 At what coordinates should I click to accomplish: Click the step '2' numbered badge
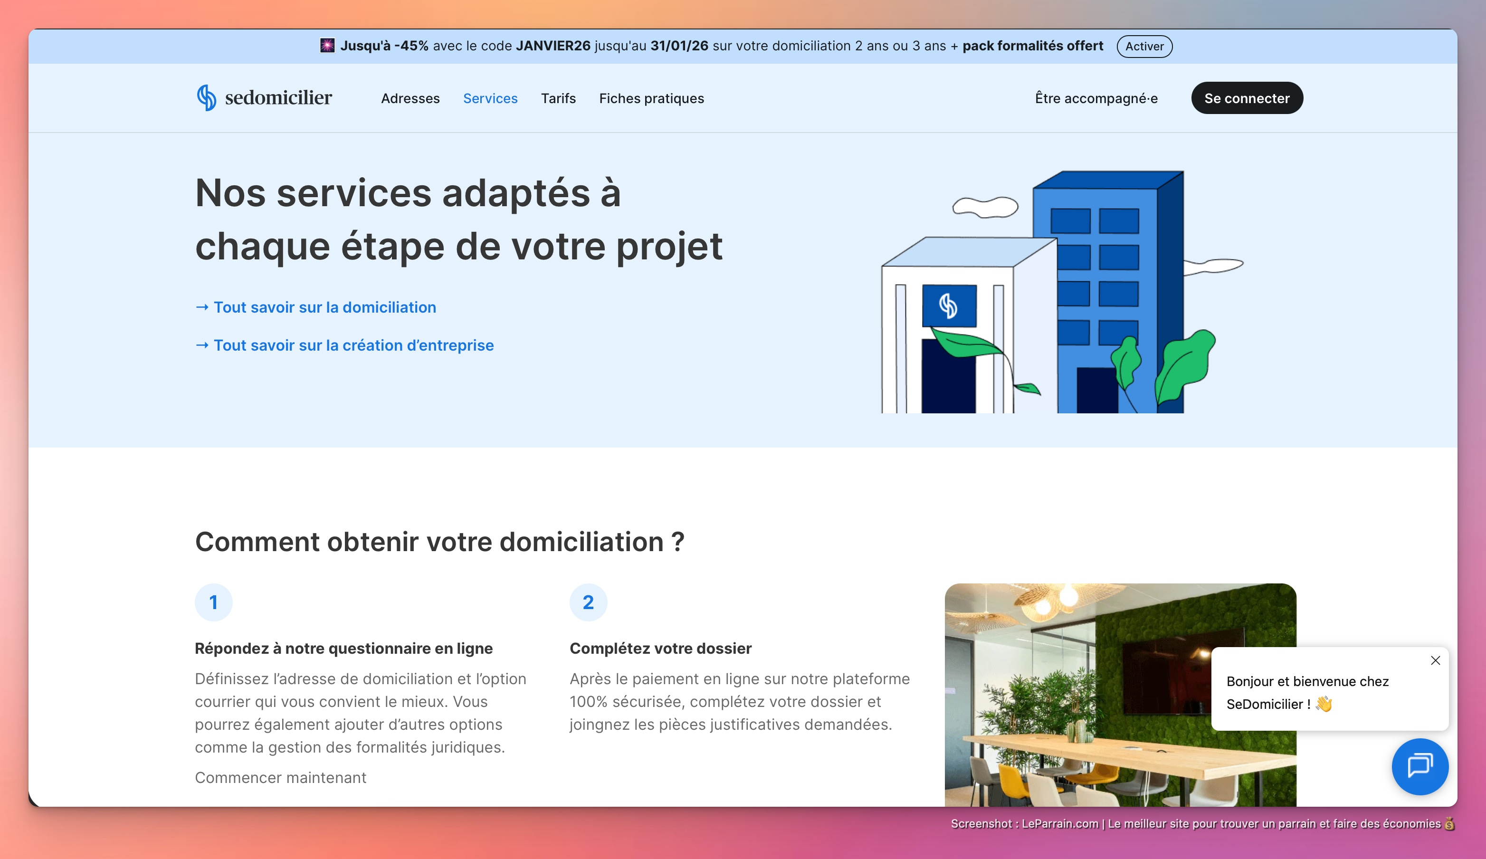point(588,602)
